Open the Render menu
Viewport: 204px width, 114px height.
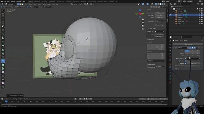pos(13,1)
